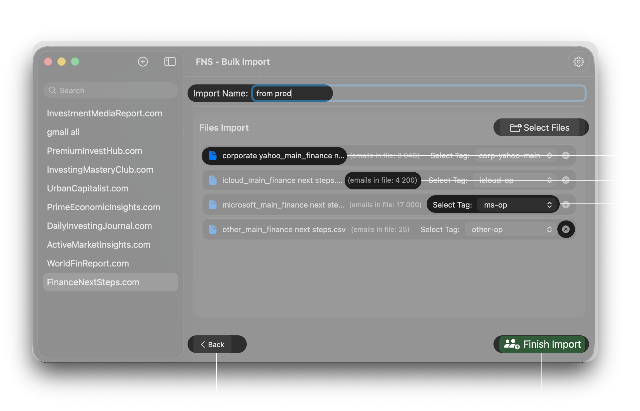Image resolution: width=640 pixels, height=411 pixels.
Task: Click the corporate yahoo_main_finance file icon
Action: (x=213, y=155)
